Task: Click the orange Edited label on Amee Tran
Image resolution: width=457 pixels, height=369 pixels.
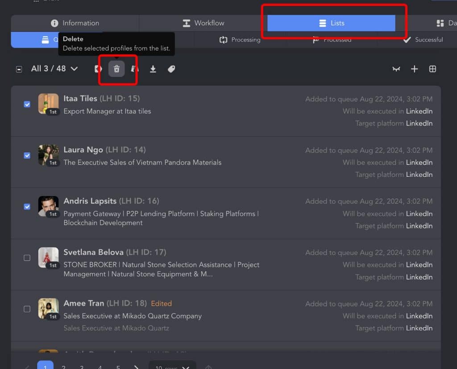Action: (161, 304)
